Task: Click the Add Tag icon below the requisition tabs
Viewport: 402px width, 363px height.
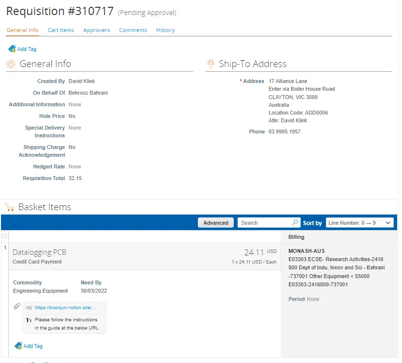Action: tap(12, 49)
